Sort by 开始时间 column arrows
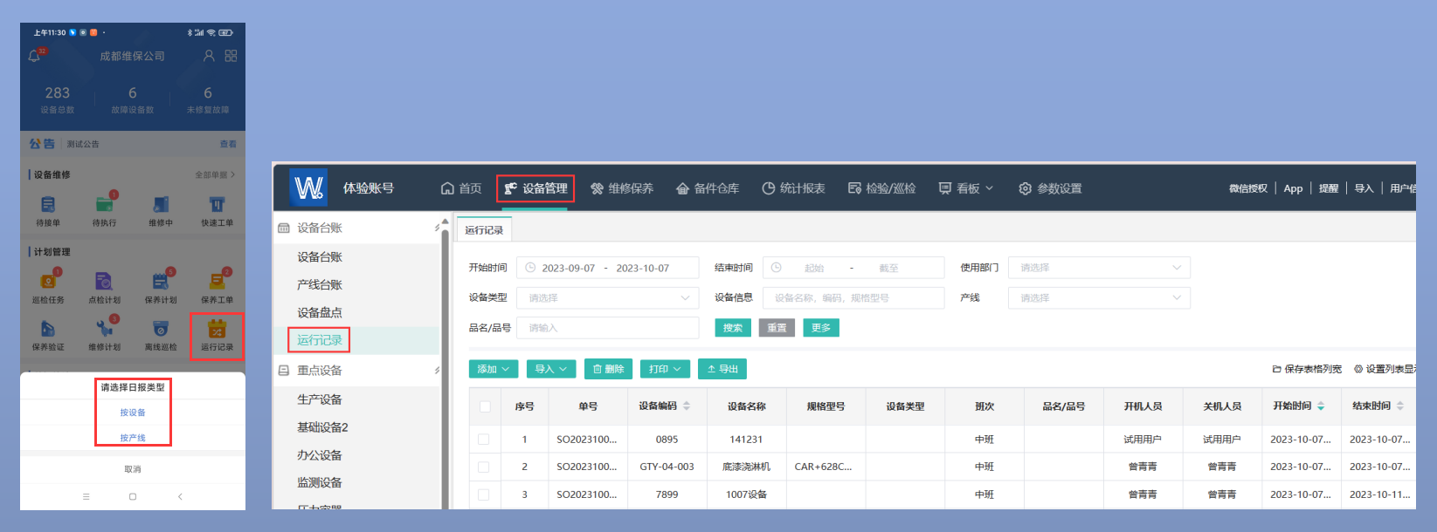This screenshot has width=1437, height=532. click(1321, 406)
